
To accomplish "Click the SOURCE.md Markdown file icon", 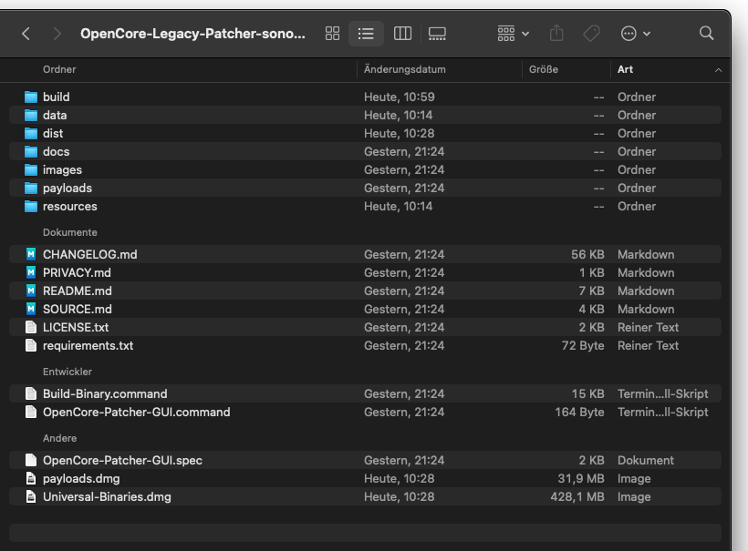I will [31, 309].
